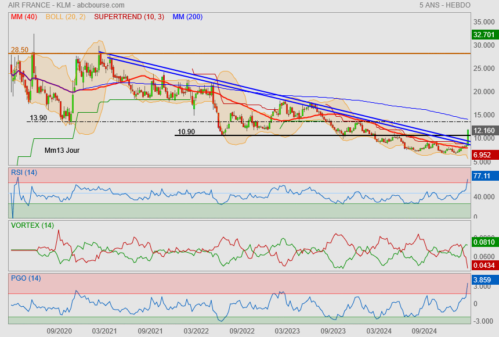Click the 10.90 support level annotation

click(x=186, y=132)
